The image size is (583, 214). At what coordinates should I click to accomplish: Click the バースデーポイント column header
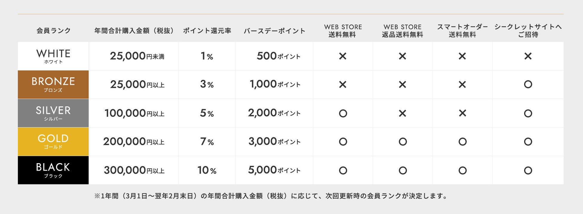[274, 30]
